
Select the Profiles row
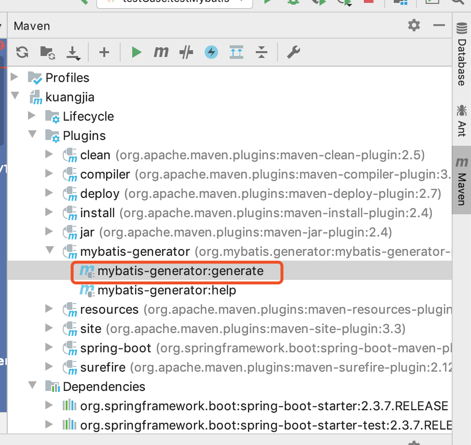coord(230,78)
